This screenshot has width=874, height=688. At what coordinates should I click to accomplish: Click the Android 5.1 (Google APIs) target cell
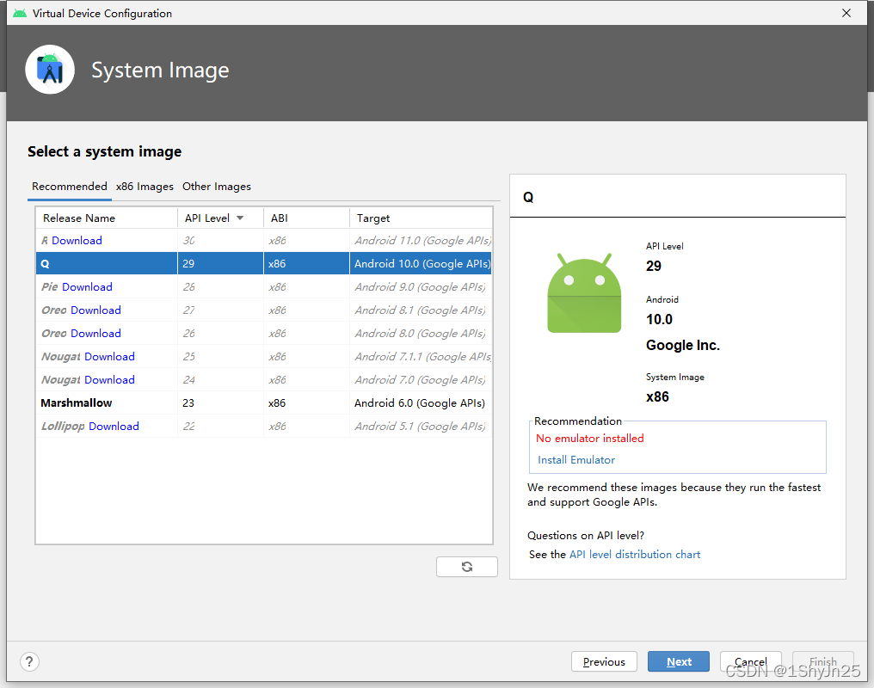click(x=421, y=427)
